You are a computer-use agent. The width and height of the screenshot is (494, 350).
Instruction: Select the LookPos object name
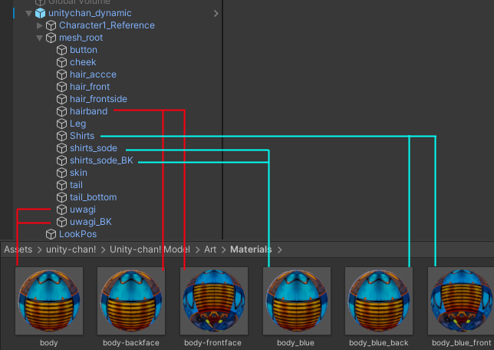coord(77,235)
